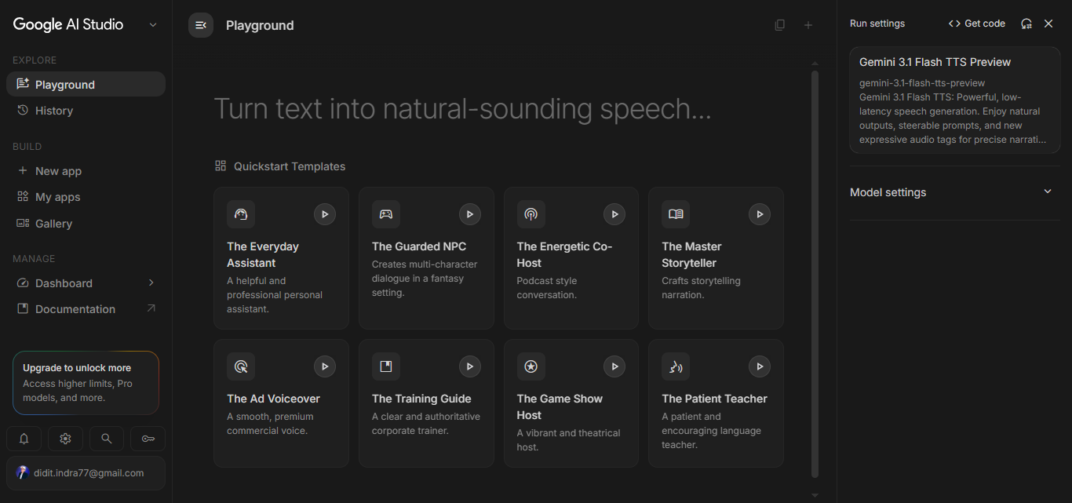Open History in the sidebar
This screenshot has width=1072, height=503.
pyautogui.click(x=86, y=111)
